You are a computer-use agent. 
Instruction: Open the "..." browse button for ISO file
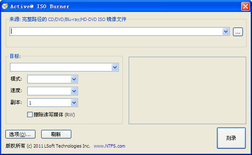tap(238, 32)
